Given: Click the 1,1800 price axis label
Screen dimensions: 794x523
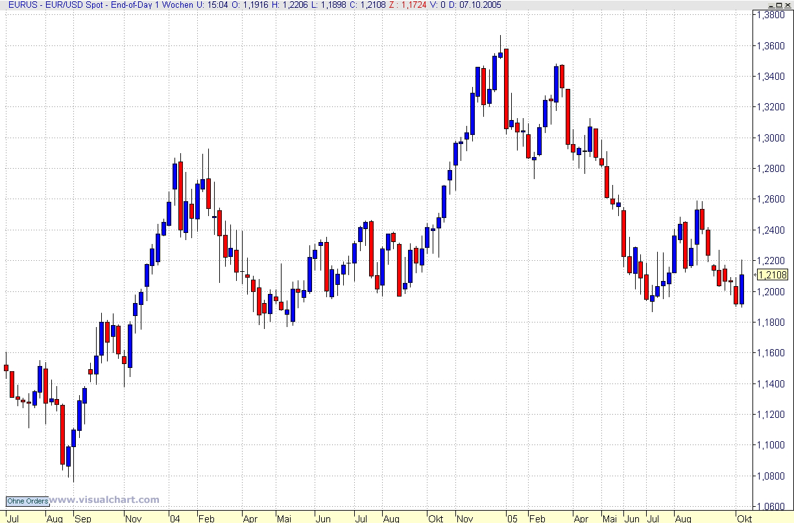Looking at the screenshot, I should click(x=771, y=322).
